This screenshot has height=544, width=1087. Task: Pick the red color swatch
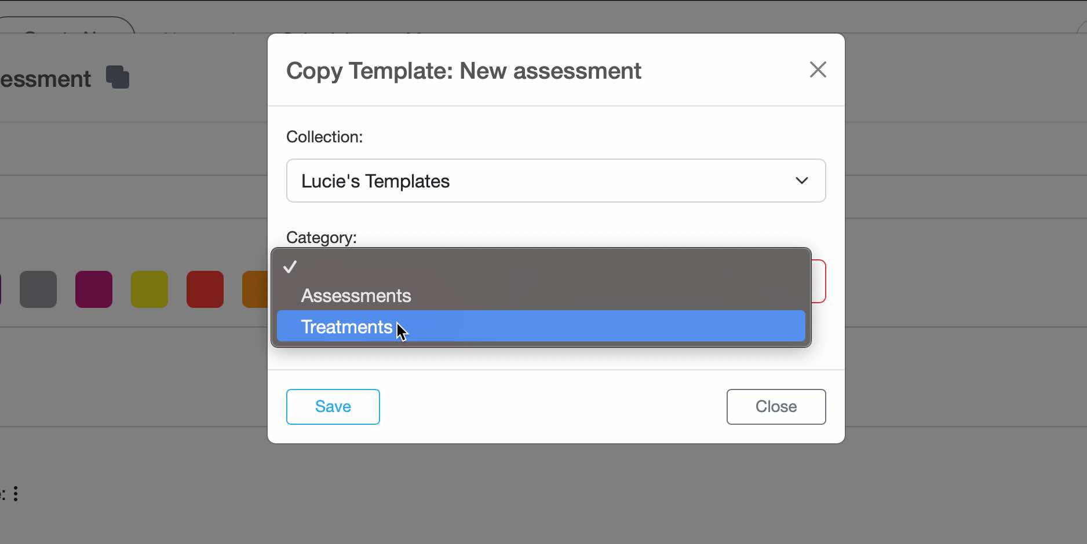point(205,289)
